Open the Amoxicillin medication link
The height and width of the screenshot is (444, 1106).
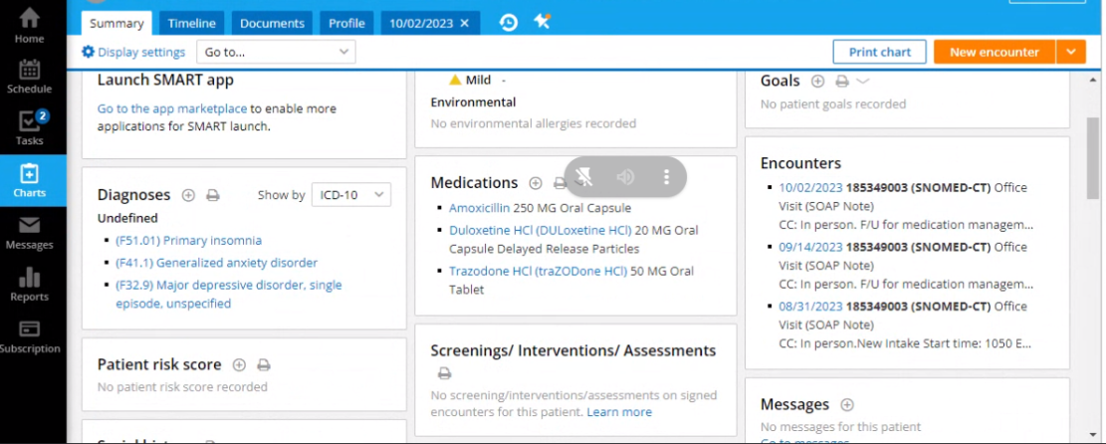pyautogui.click(x=480, y=208)
